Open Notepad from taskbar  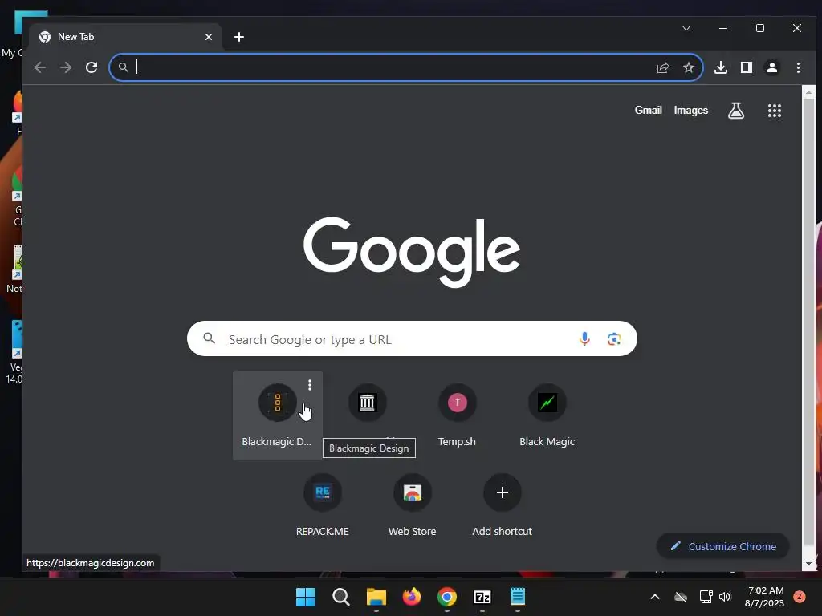click(x=518, y=597)
